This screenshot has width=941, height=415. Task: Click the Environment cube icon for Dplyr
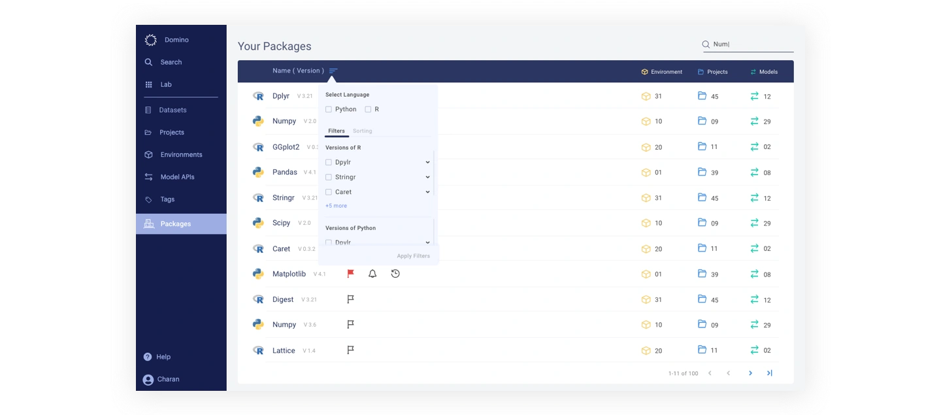click(646, 96)
